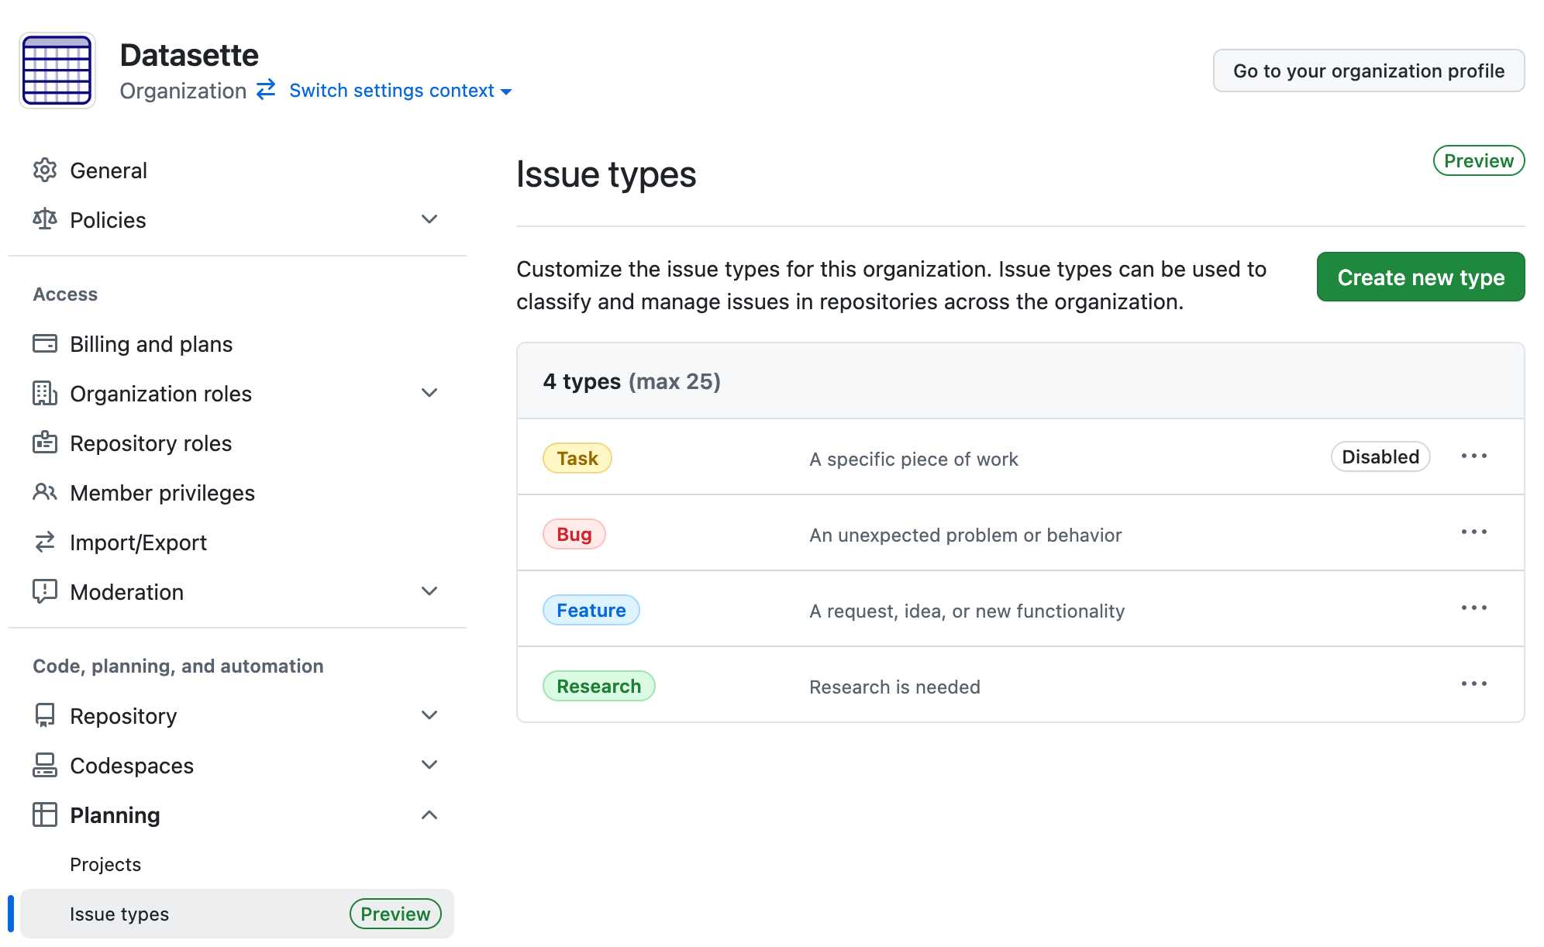The width and height of the screenshot is (1544, 947).
Task: Click the Organization roles building icon
Action: coord(45,393)
